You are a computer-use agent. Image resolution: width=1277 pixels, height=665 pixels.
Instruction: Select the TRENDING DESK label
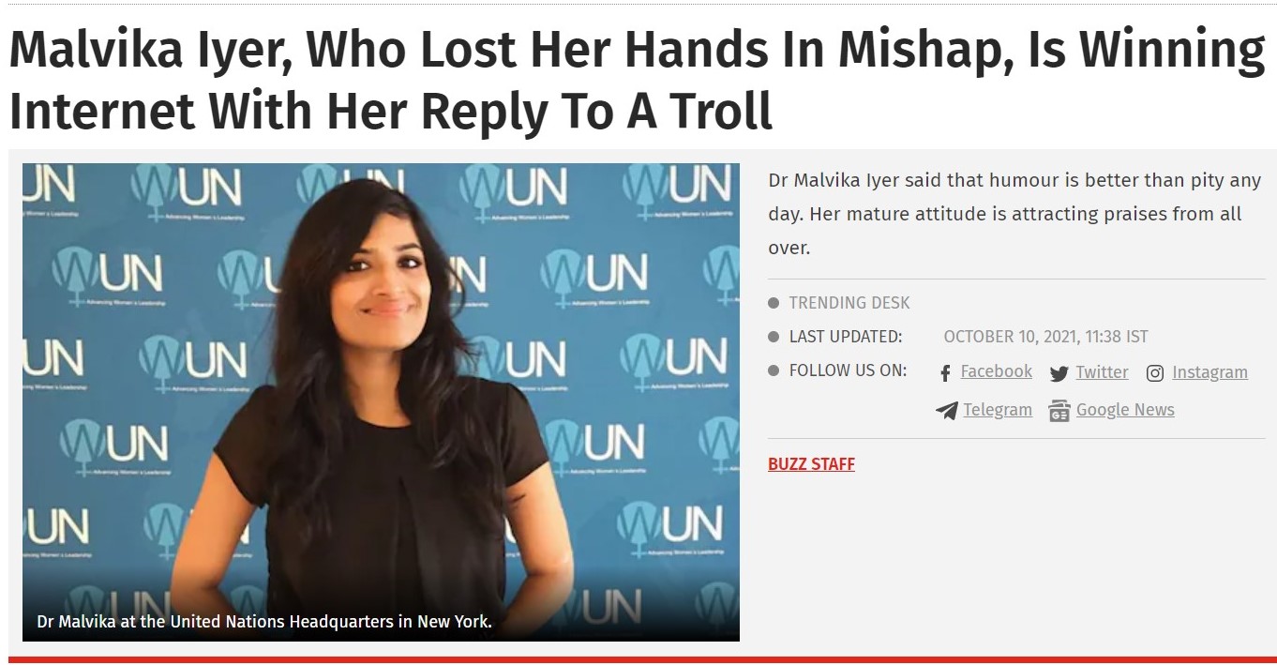[x=849, y=303]
